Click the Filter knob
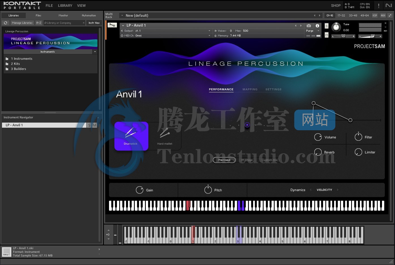The image size is (395, 265). click(x=358, y=137)
